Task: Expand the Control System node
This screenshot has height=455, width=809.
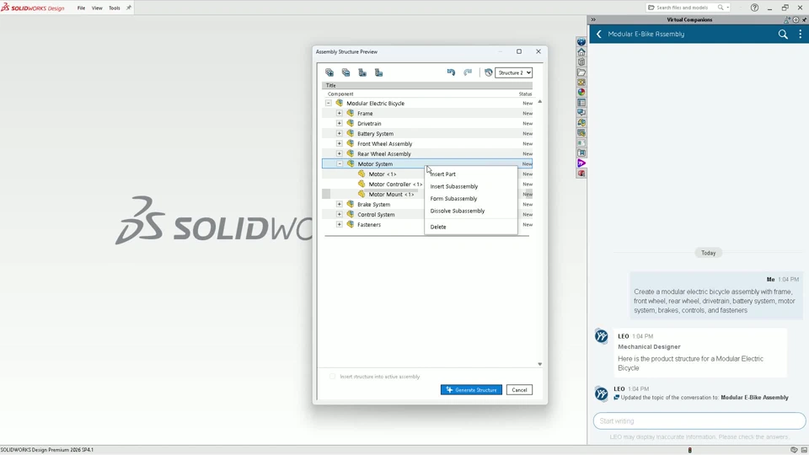Action: [339, 214]
